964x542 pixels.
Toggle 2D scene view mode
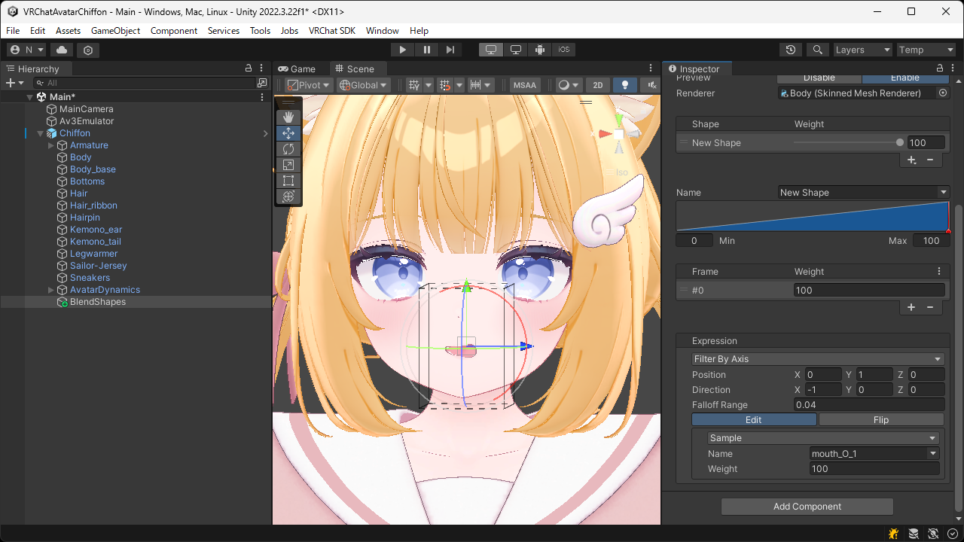point(597,85)
